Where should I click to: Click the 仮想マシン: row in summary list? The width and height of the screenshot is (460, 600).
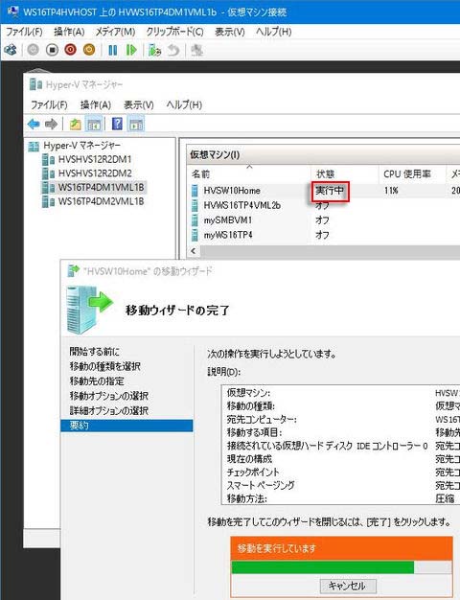point(341,393)
